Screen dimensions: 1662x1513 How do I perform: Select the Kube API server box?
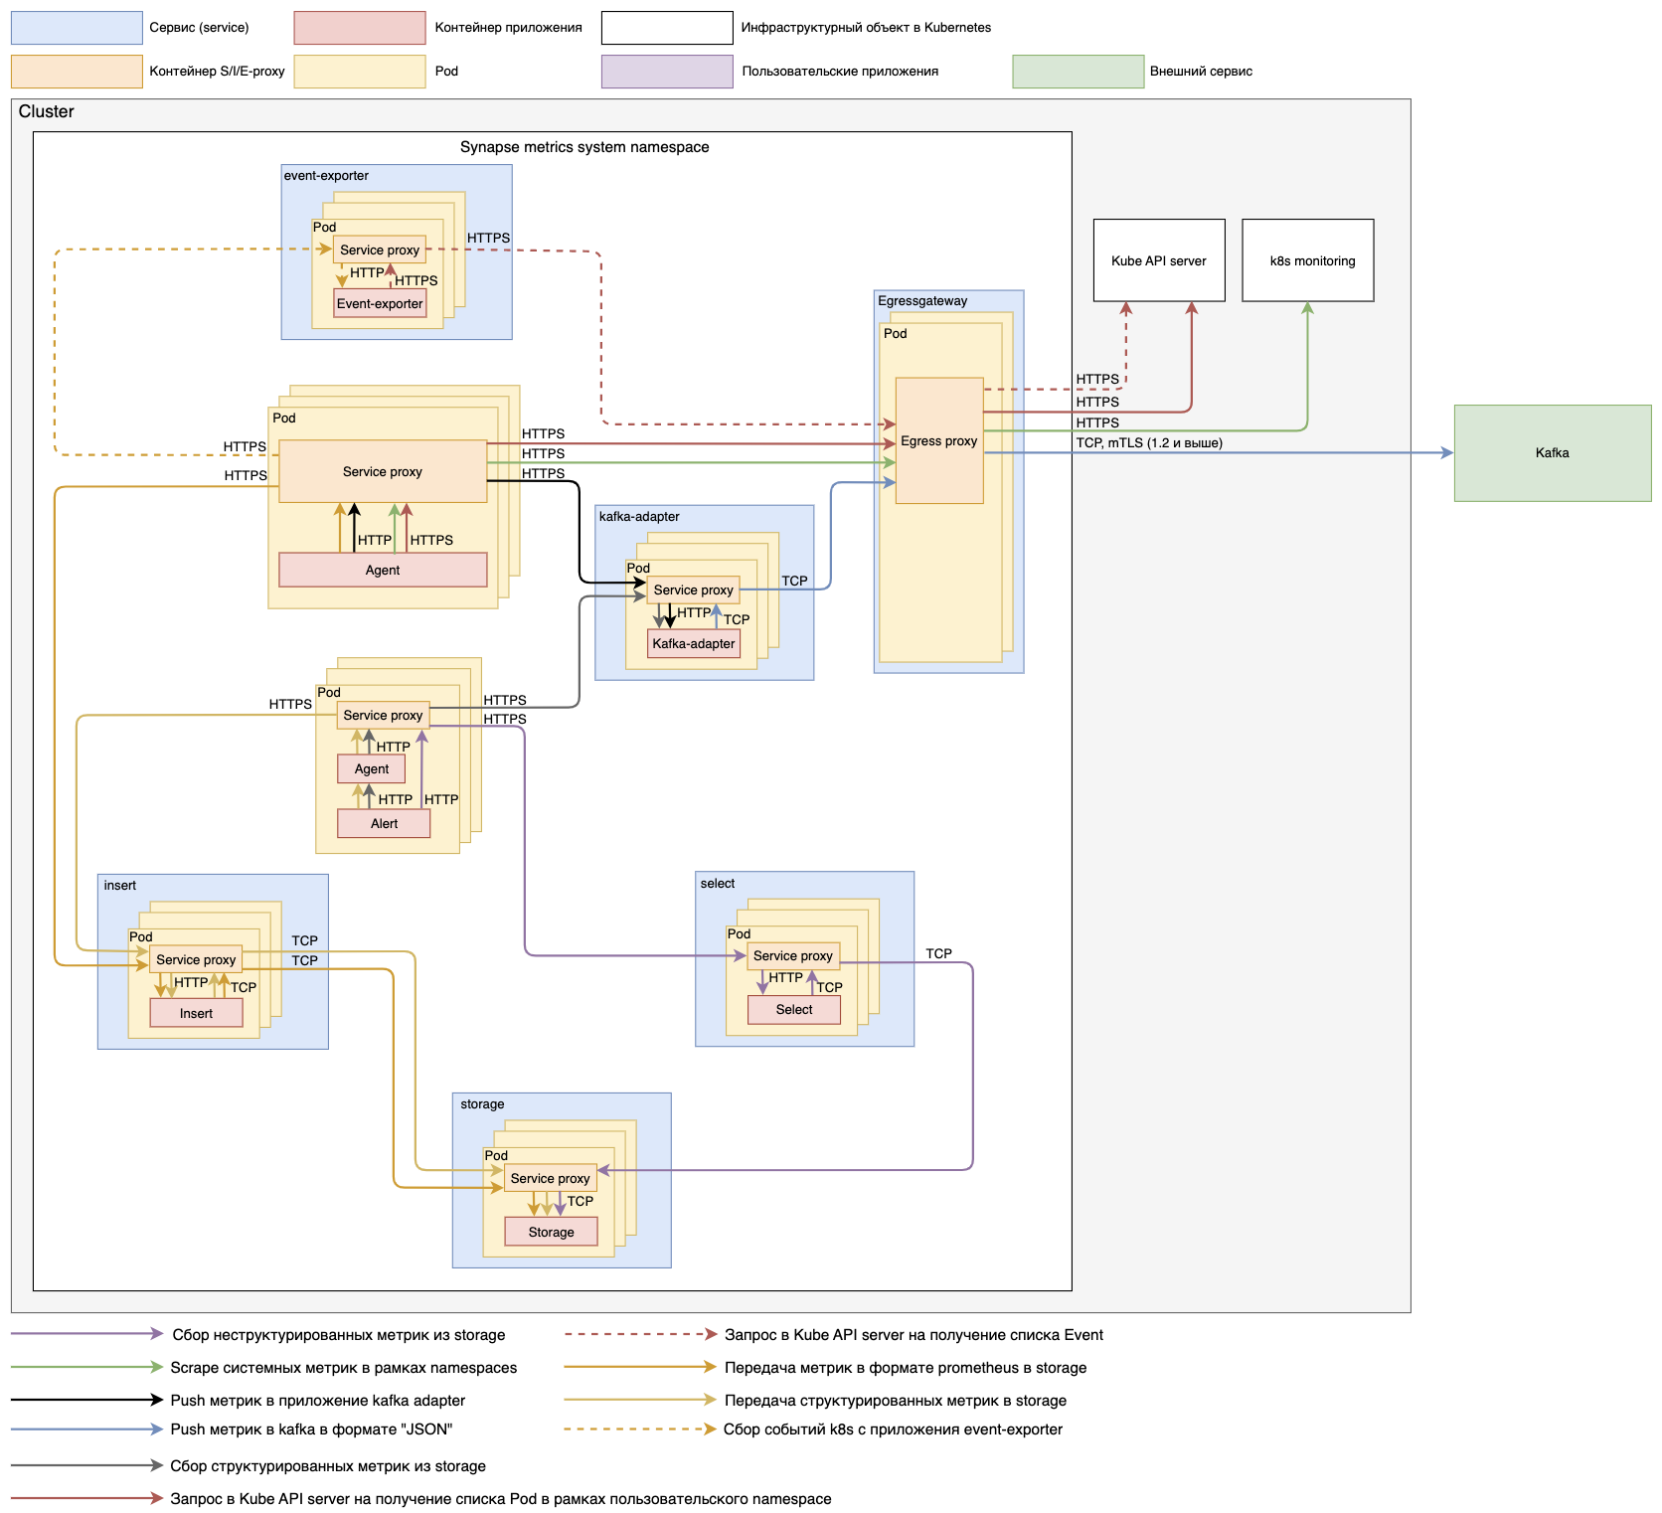[x=1158, y=260]
